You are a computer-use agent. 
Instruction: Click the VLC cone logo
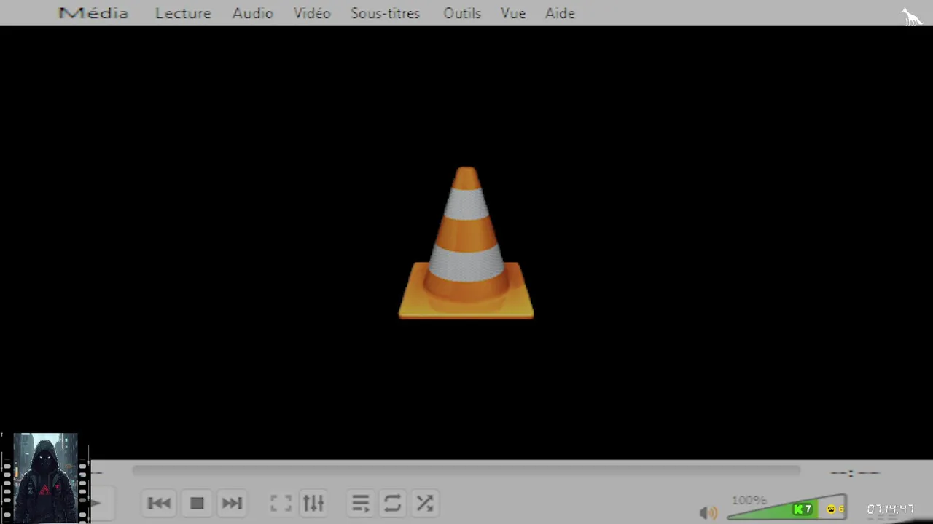tap(466, 243)
